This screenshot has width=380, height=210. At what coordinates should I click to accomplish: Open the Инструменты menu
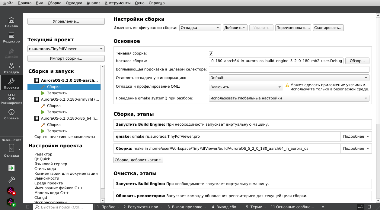[x=117, y=3]
